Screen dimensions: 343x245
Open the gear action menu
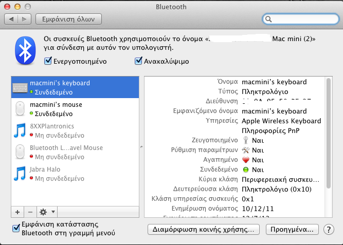47,212
